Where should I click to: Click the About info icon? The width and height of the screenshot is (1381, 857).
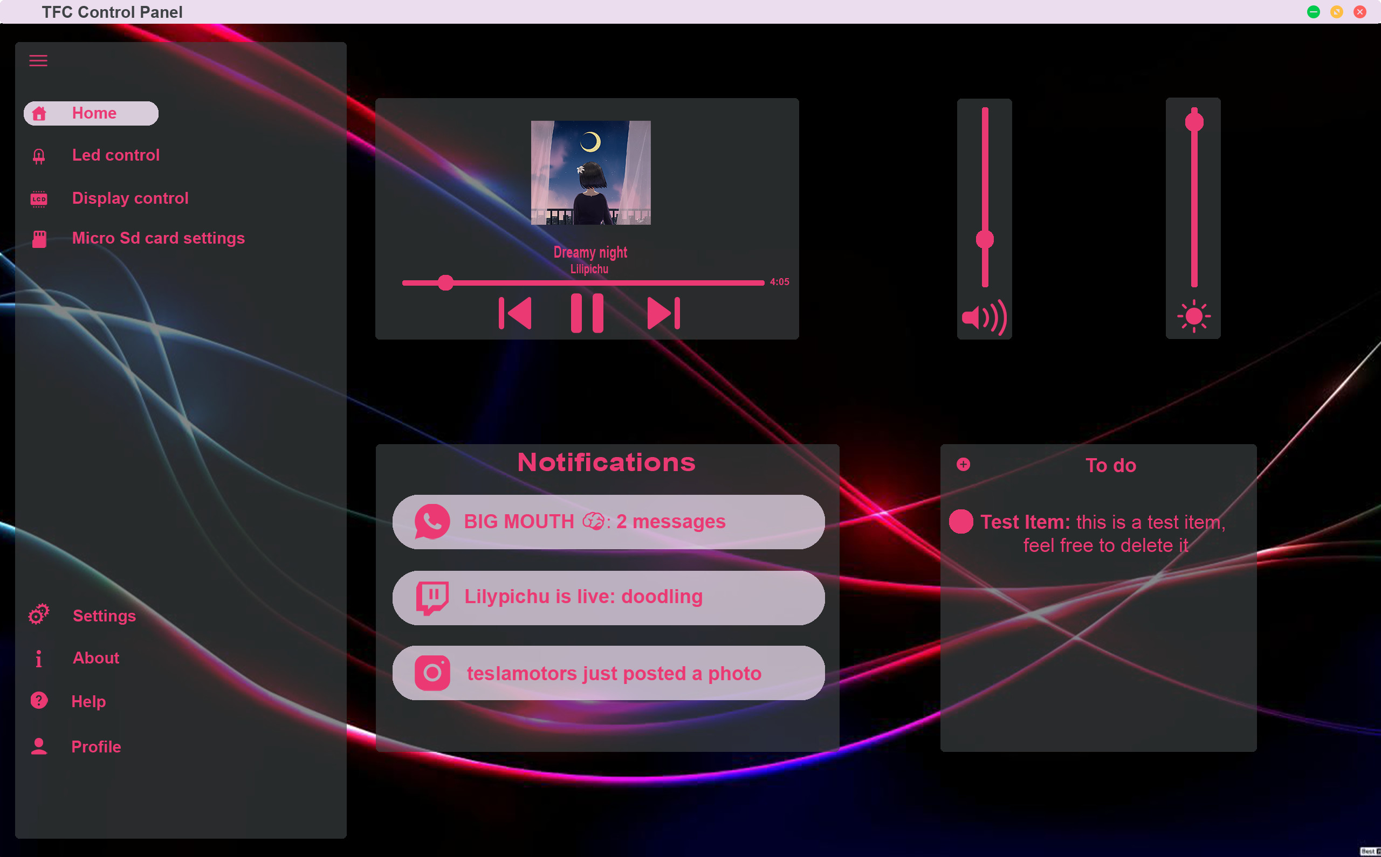tap(38, 658)
